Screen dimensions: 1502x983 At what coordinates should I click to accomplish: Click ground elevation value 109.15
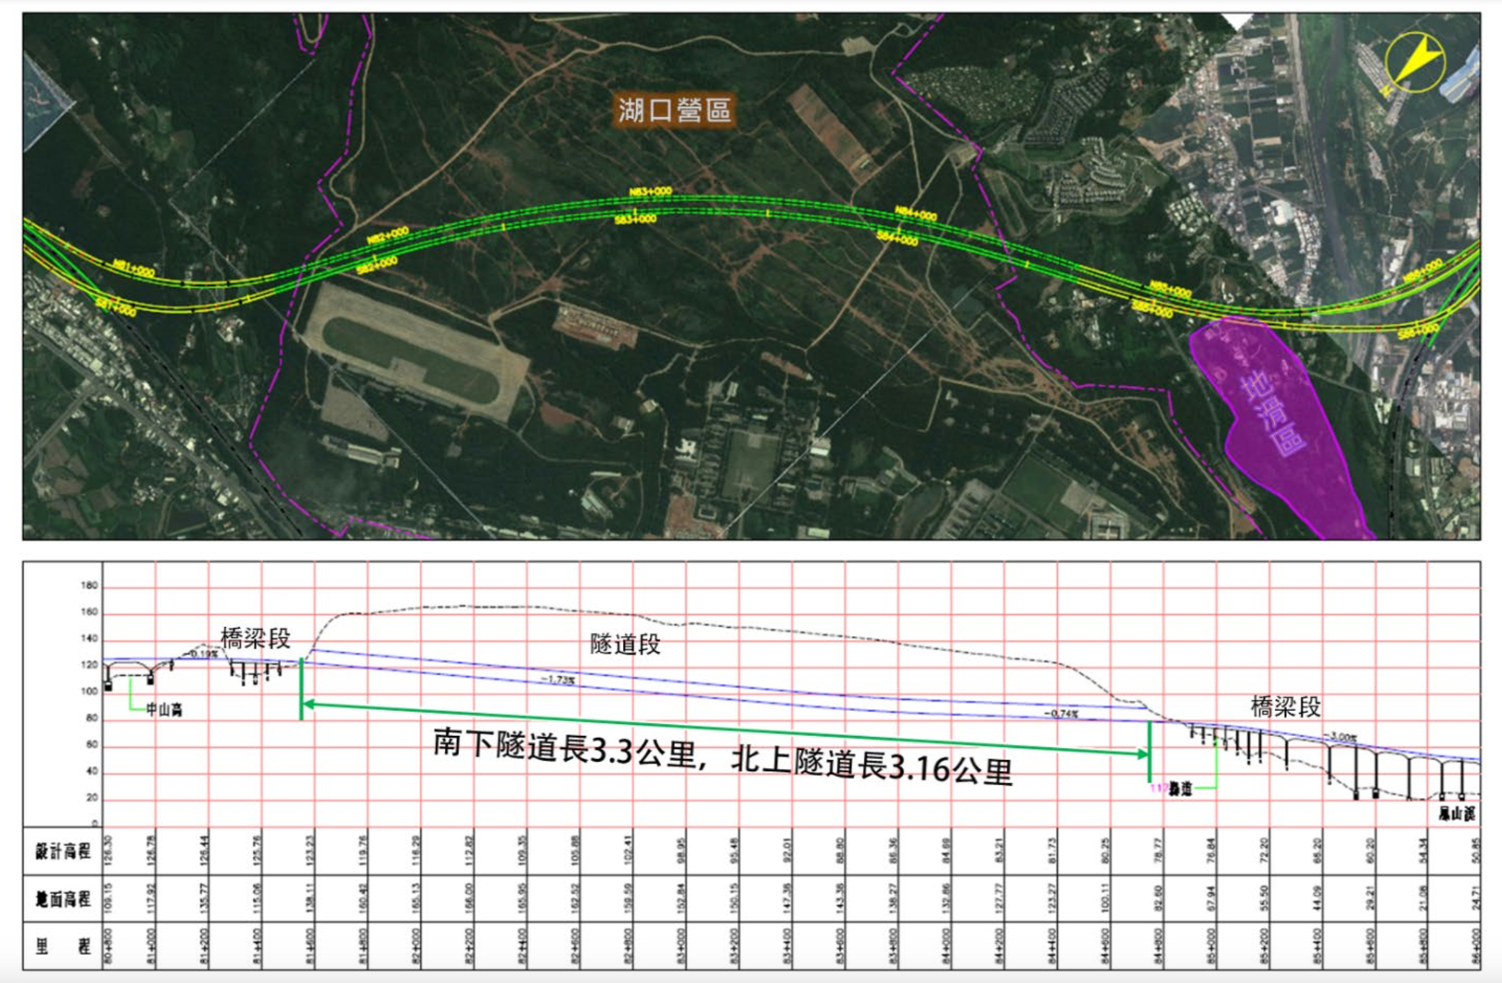pos(108,897)
